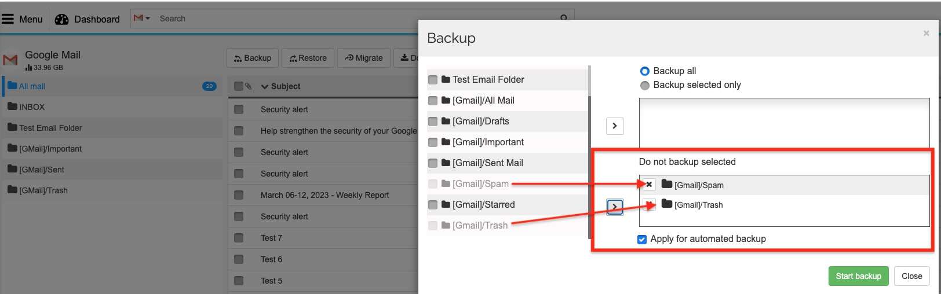Screen dimensions: 941x294
Task: Open the Gmail account dropdown by the search box
Action: [141, 19]
